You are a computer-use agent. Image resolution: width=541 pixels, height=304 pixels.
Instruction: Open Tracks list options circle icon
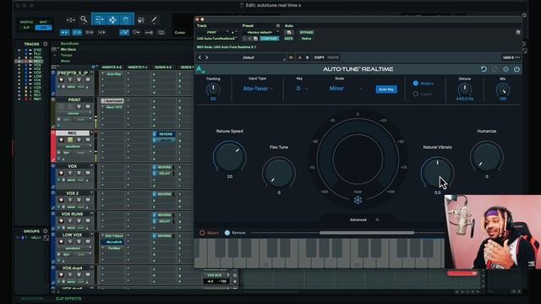[x=45, y=44]
